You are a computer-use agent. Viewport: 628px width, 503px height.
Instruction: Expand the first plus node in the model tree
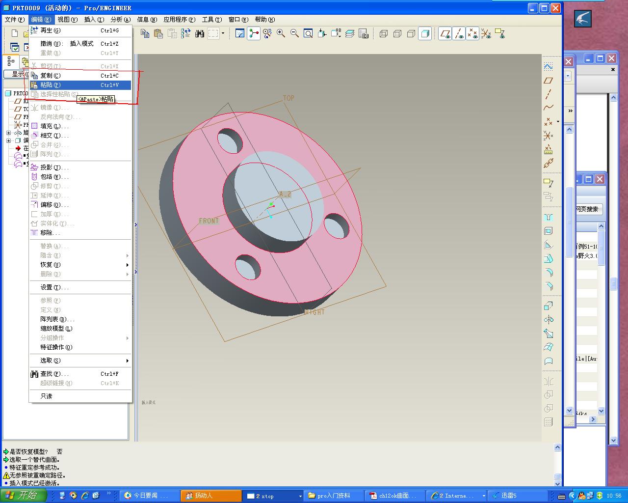(8, 133)
